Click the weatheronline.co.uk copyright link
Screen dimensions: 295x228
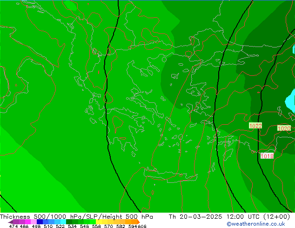pyautogui.click(x=256, y=224)
